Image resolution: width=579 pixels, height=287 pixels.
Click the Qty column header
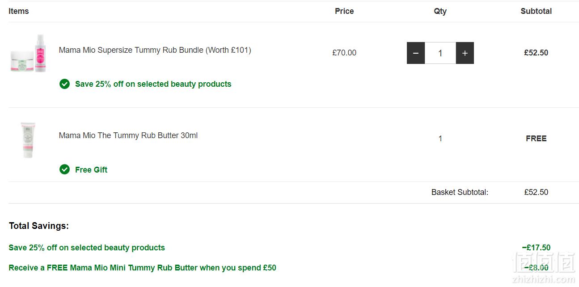440,11
